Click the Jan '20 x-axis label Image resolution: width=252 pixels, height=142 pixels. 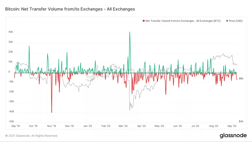(88, 125)
